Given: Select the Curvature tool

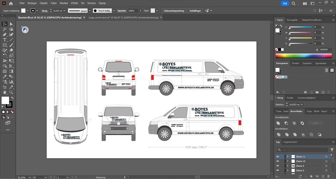Looking at the screenshot, I should tap(11, 35).
